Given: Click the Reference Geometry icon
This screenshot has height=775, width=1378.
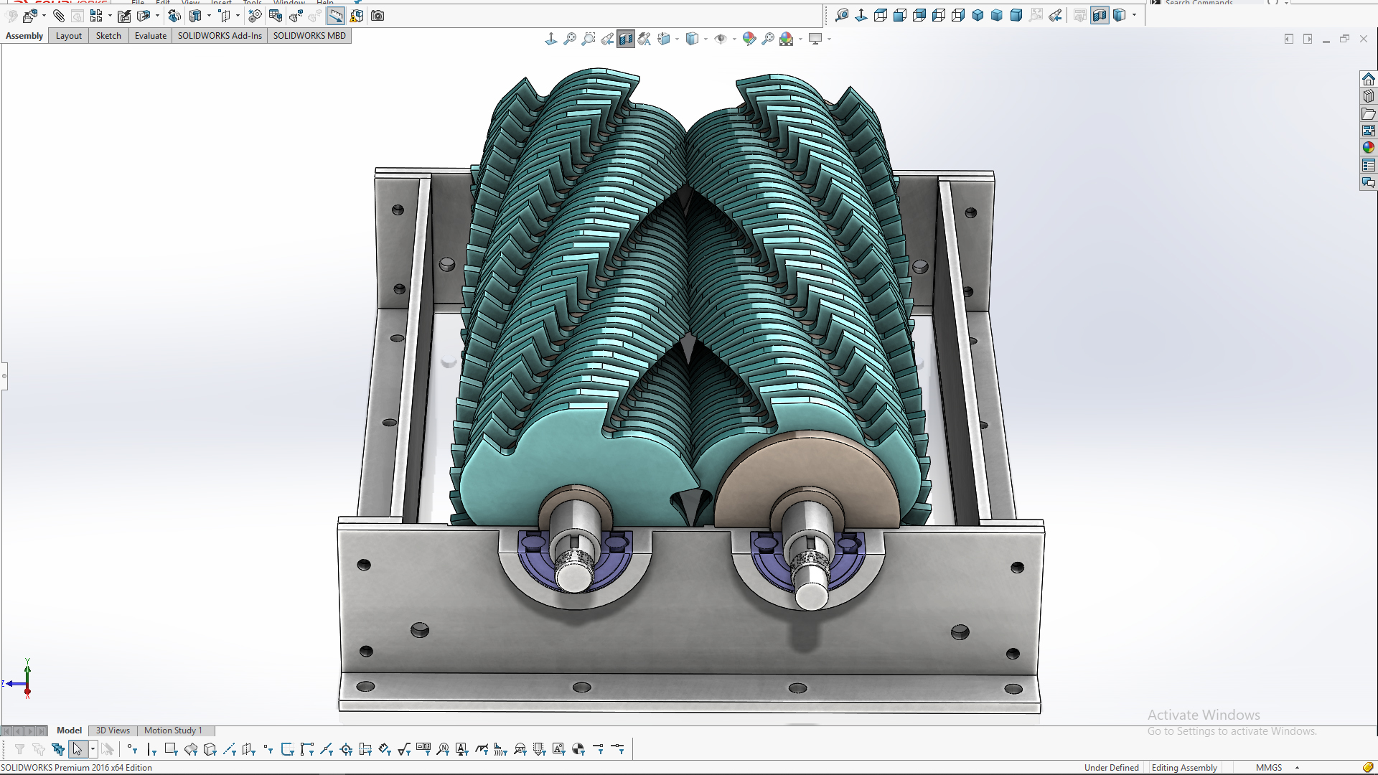Looking at the screenshot, I should 225,16.
